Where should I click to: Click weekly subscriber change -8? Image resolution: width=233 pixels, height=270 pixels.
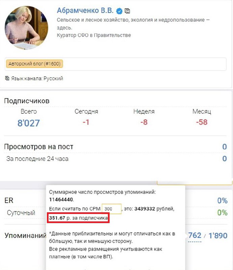coord(144,122)
